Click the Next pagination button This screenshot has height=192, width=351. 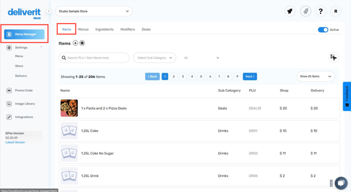pyautogui.click(x=250, y=77)
